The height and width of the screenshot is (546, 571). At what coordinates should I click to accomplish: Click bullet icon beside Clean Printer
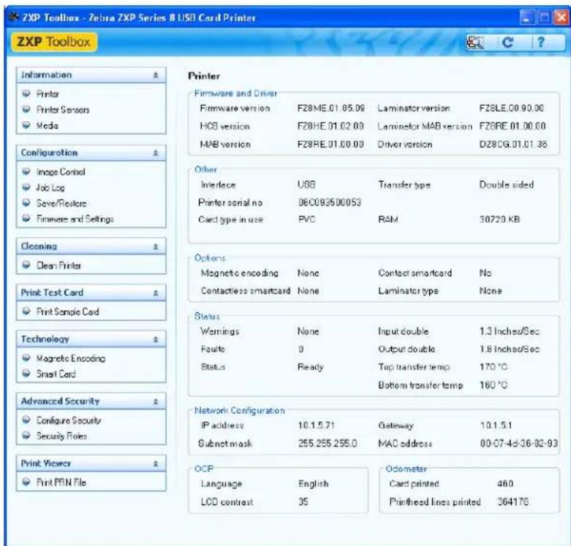coord(26,265)
